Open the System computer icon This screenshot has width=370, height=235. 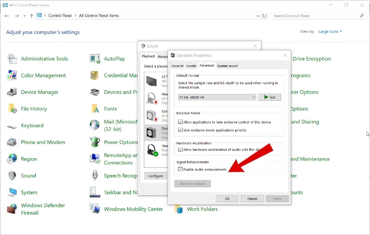point(12,192)
